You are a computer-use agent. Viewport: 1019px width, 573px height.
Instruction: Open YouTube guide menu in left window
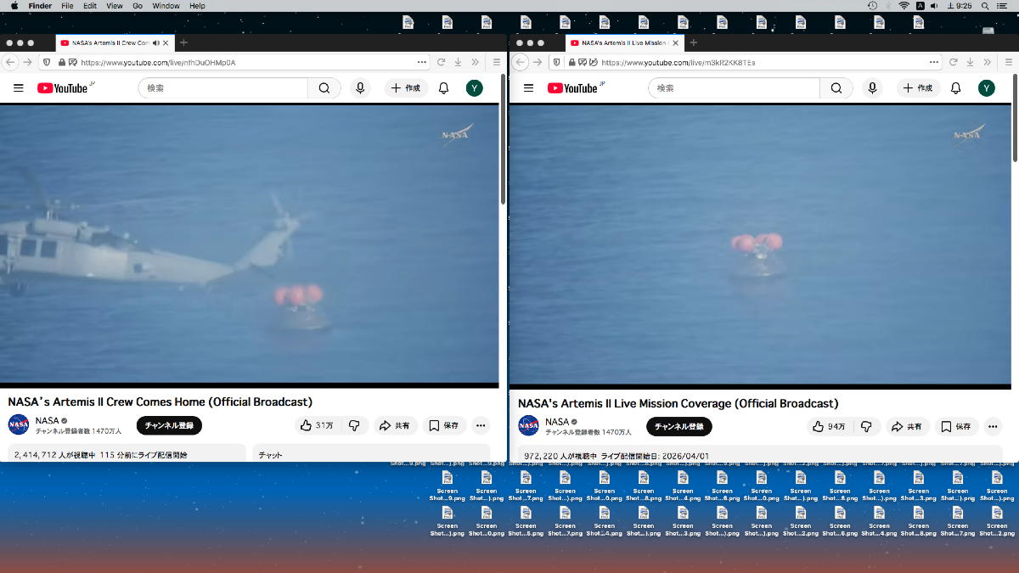tap(19, 87)
